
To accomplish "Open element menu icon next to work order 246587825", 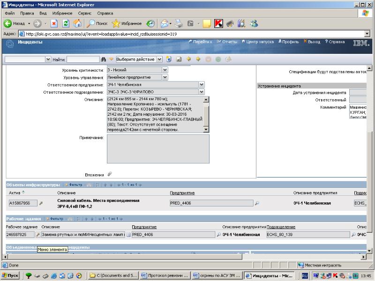I will click(x=38, y=235).
